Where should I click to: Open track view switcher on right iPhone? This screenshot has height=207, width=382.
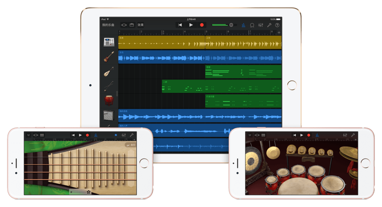pos(257,135)
